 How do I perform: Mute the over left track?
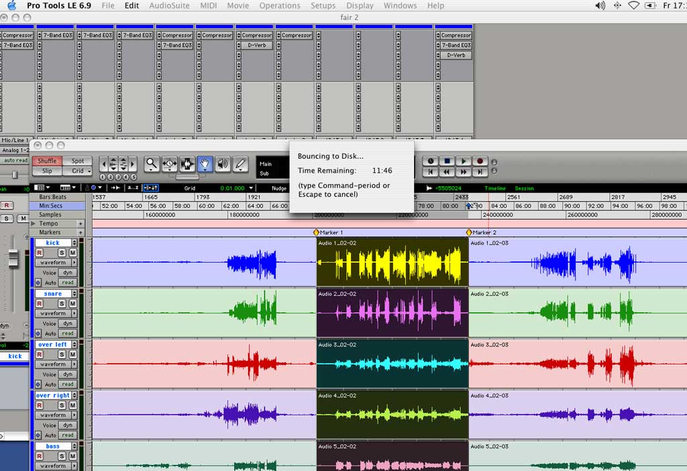(72, 354)
